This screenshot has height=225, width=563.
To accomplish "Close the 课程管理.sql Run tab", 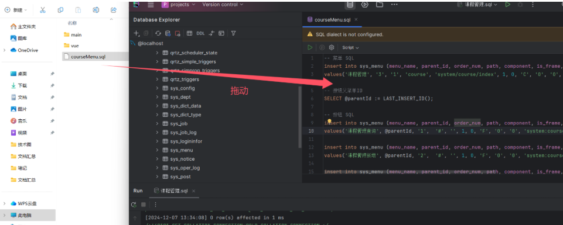I will pyautogui.click(x=193, y=191).
